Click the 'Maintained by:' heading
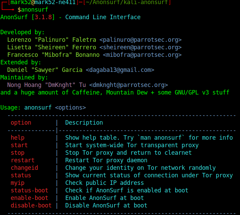240x215 pixels. point(24,77)
